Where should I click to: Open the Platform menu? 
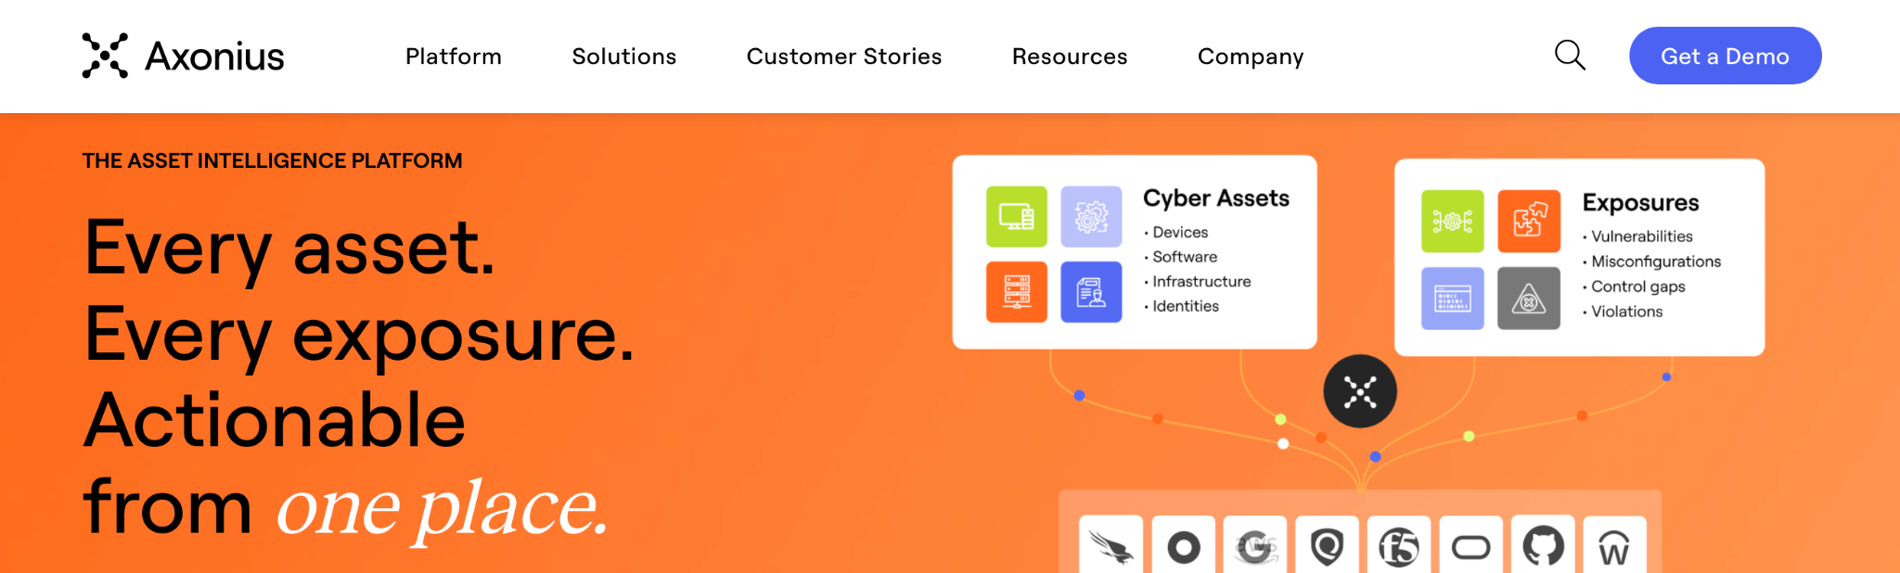pyautogui.click(x=454, y=57)
